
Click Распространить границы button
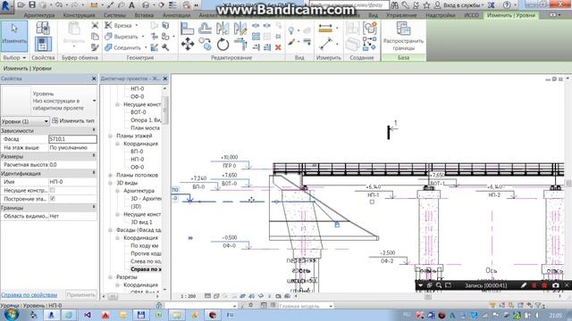403,36
